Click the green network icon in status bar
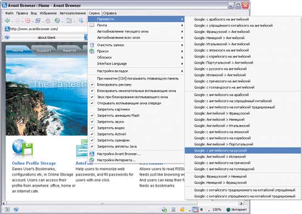This screenshot has width=302, height=214. [164, 210]
